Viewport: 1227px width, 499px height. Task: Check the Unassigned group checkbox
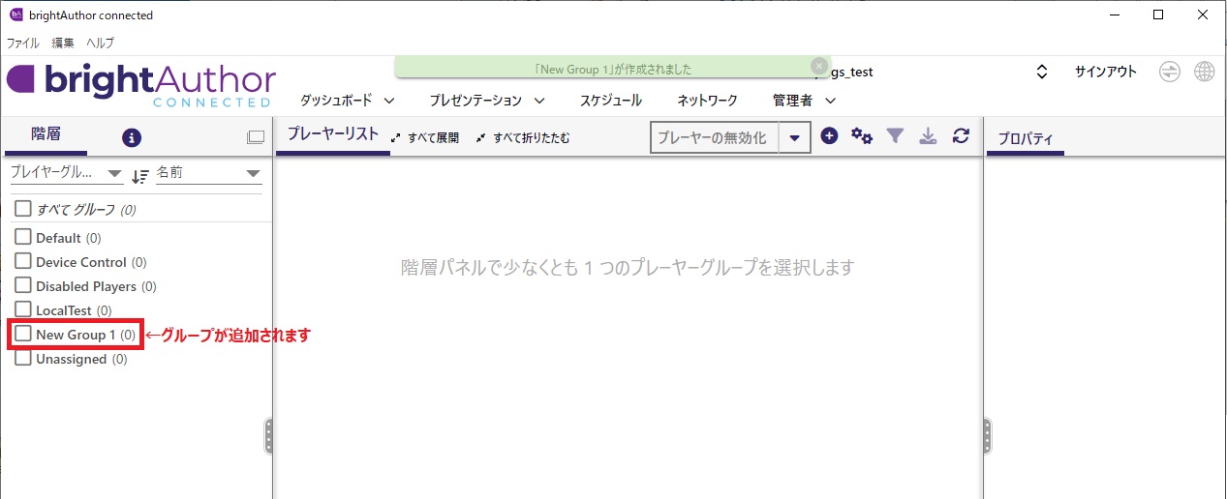click(23, 358)
